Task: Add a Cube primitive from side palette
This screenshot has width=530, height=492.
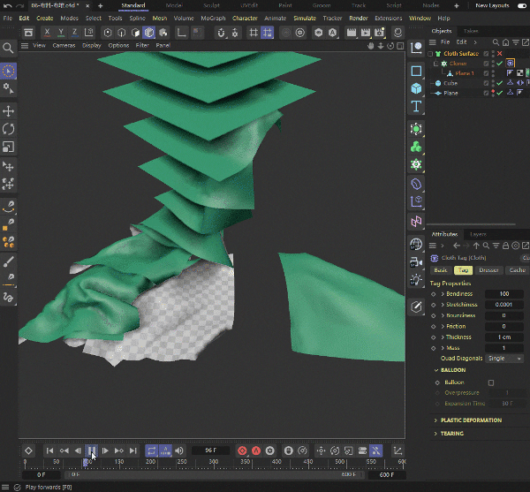Action: [416, 88]
